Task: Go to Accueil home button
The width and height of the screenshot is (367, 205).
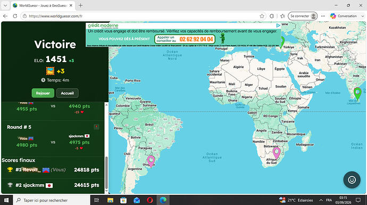Action: [67, 93]
